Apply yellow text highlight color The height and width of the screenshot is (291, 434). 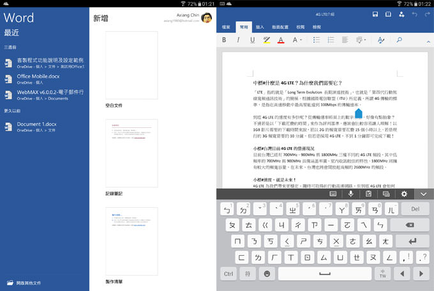(267, 40)
